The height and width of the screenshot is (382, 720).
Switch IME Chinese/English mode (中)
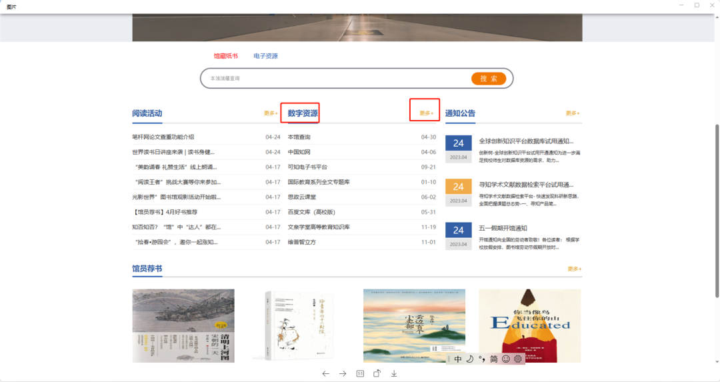(458, 359)
